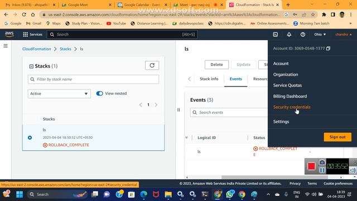357x201 pixels.
Task: Open the browser extensions puzzle icon
Action: click(324, 15)
